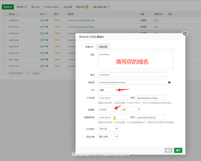
Task: Open the test2.local site link
Action: tap(14, 66)
